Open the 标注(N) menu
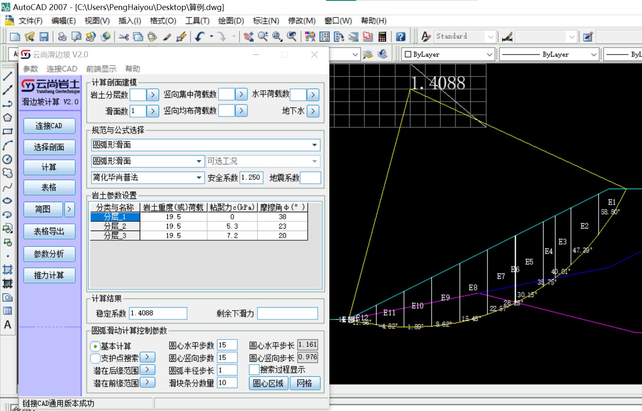 tap(266, 21)
